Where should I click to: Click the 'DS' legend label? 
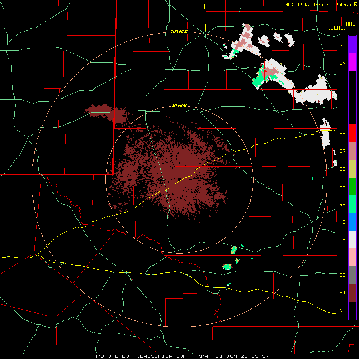pyautogui.click(x=342, y=240)
